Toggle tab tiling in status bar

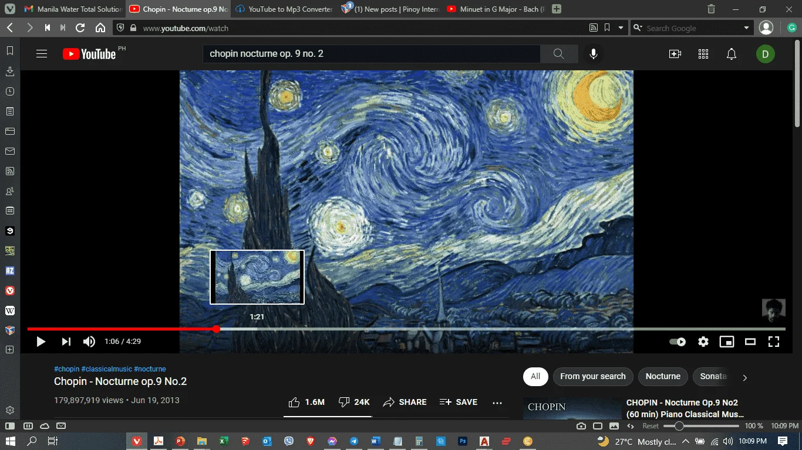pyautogui.click(x=598, y=426)
